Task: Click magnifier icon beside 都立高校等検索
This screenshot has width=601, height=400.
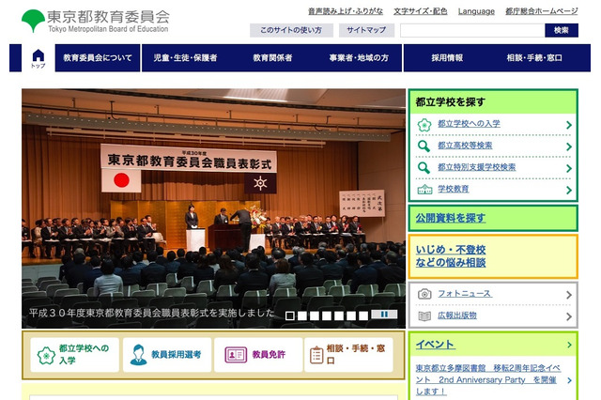Action: click(x=424, y=146)
